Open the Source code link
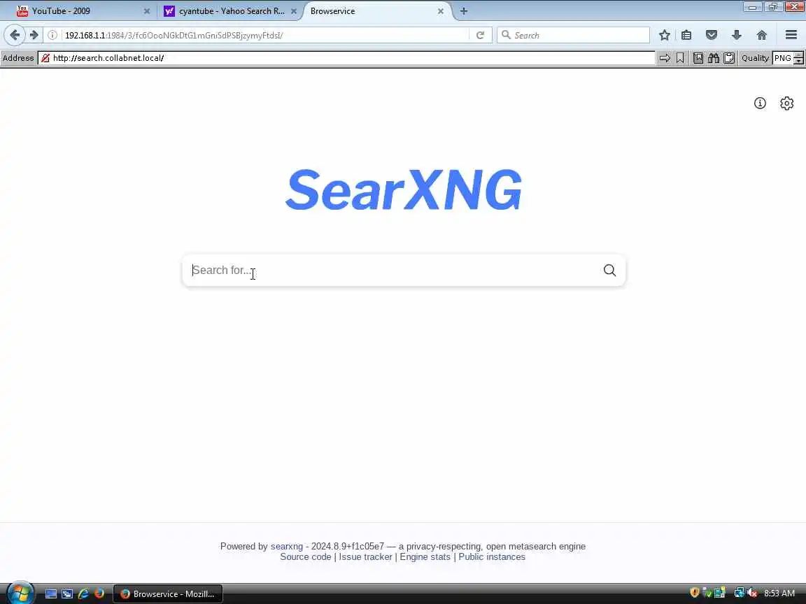 305,557
